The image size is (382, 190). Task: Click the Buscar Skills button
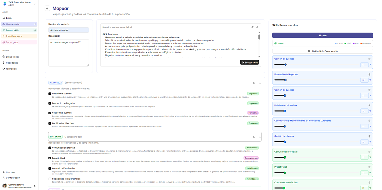click(x=250, y=63)
